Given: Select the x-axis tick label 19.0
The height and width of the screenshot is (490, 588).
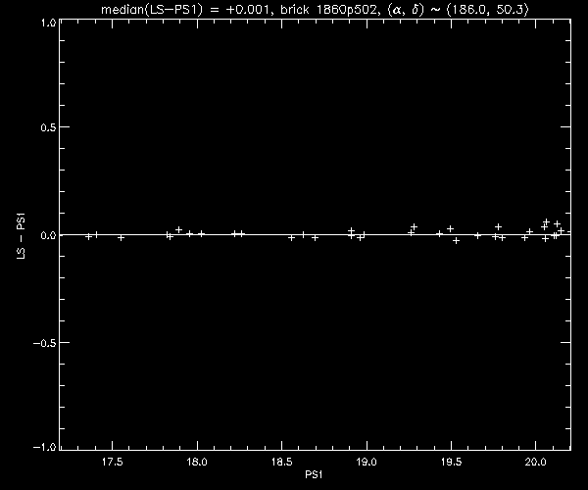Looking at the screenshot, I should click(367, 462).
